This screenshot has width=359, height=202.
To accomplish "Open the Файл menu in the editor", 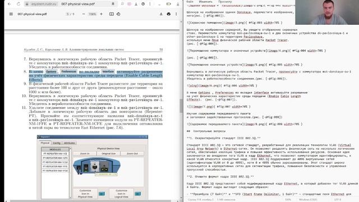I will [x=190, y=2].
